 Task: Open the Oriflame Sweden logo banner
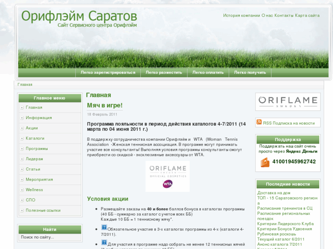click(288, 102)
